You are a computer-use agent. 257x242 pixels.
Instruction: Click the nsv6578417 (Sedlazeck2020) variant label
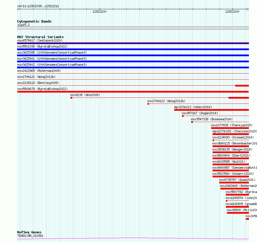40,40
